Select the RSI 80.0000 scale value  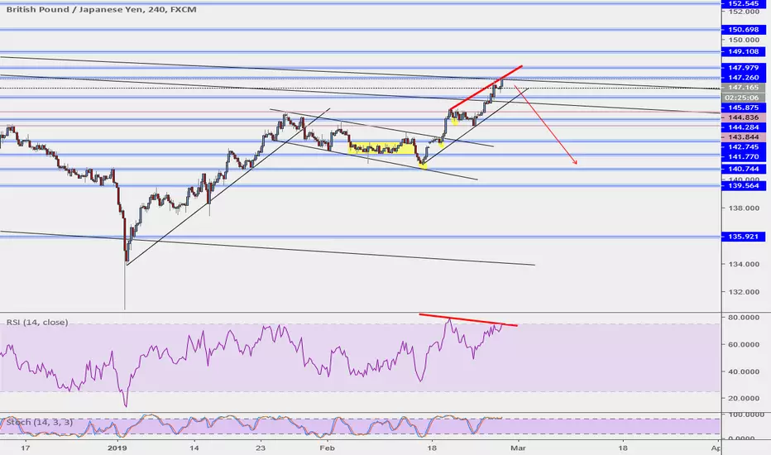(x=744, y=318)
